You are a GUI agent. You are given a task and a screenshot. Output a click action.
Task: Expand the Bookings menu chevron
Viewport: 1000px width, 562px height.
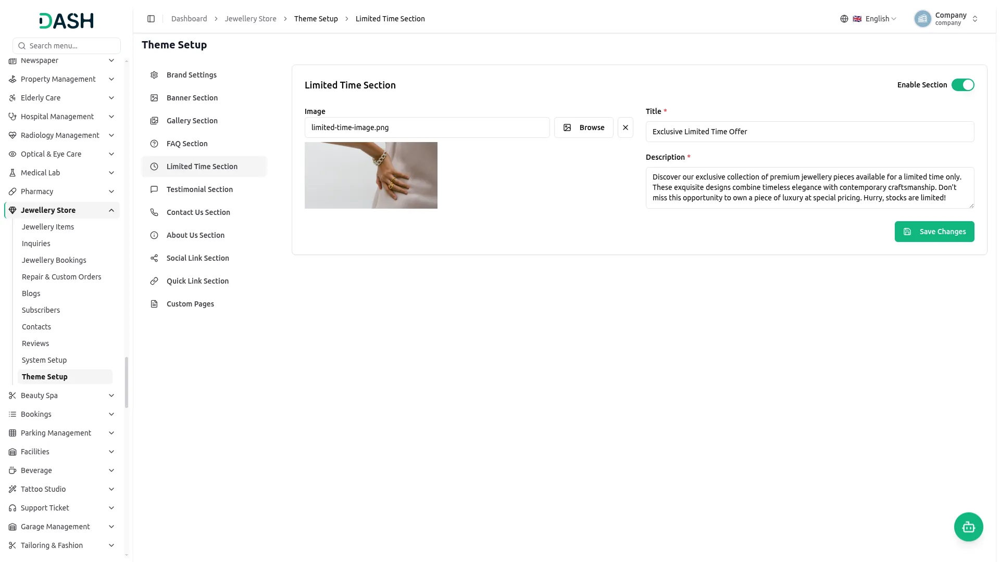click(x=111, y=414)
